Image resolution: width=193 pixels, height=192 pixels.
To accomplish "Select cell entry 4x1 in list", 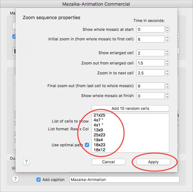I will pos(98,125).
